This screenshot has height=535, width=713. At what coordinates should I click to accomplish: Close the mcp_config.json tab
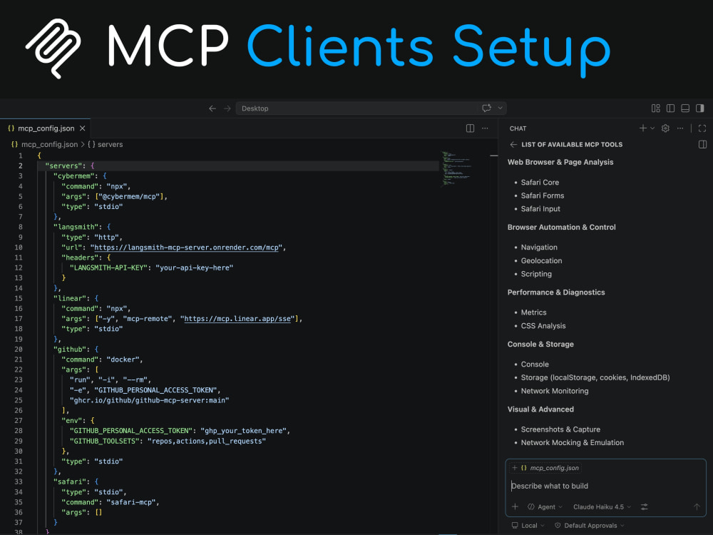point(82,128)
